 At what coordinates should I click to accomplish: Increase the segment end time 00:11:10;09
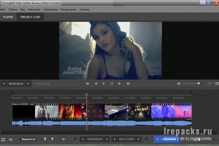click(138, 139)
